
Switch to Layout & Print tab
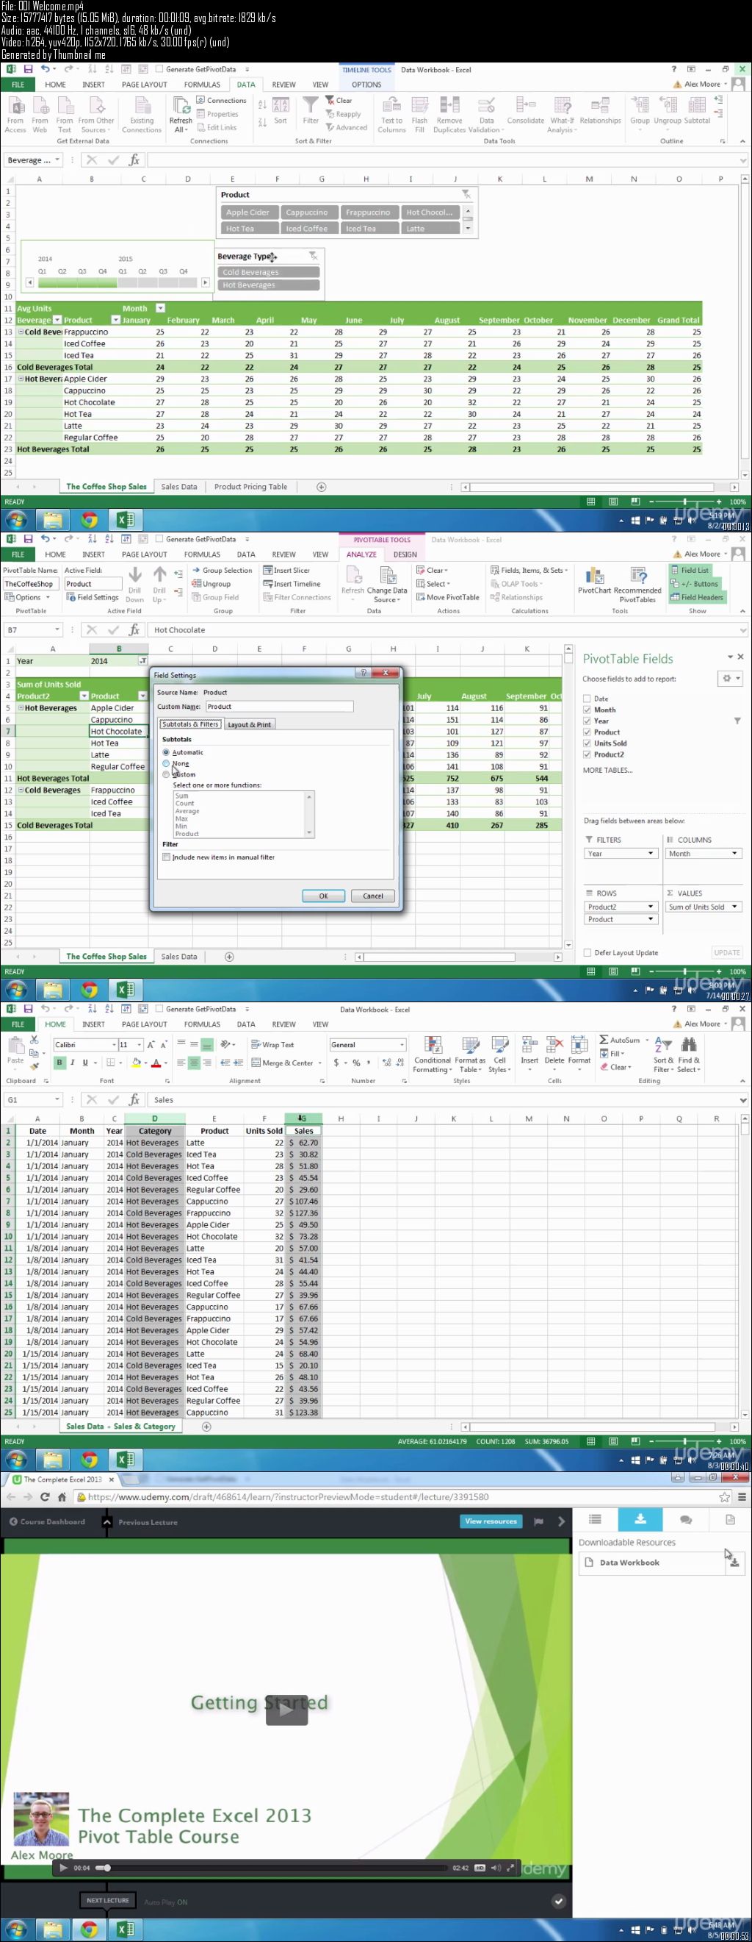pos(249,724)
